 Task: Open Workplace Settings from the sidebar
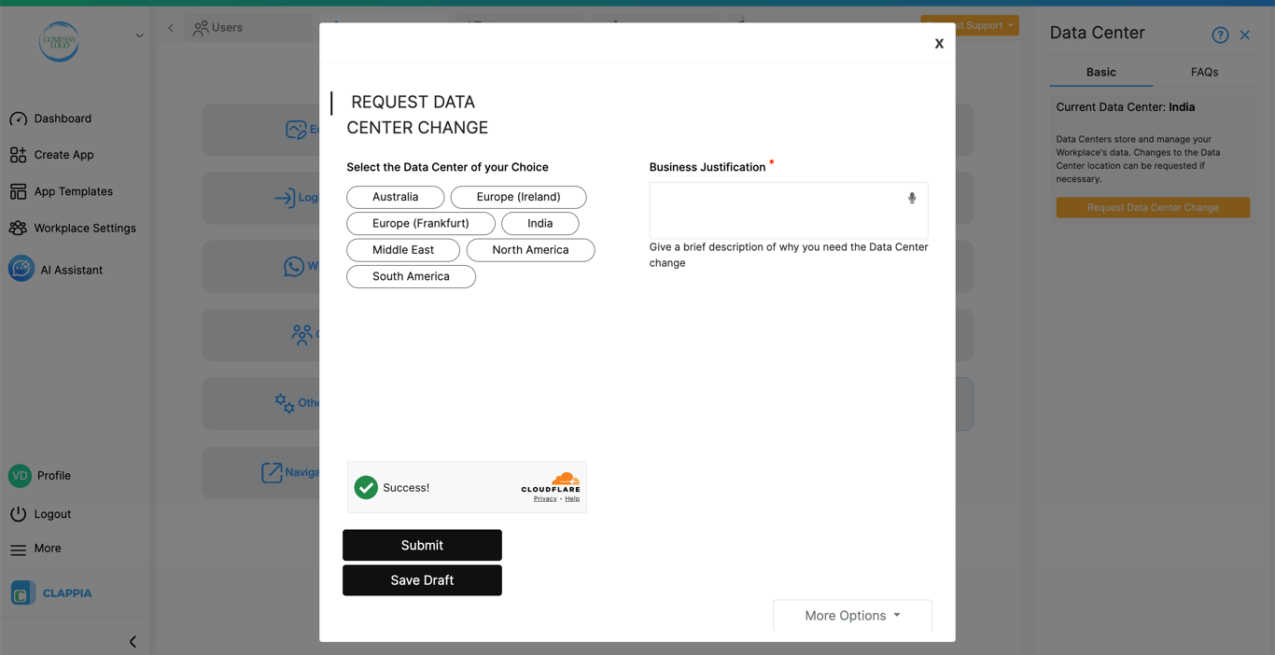coord(85,228)
